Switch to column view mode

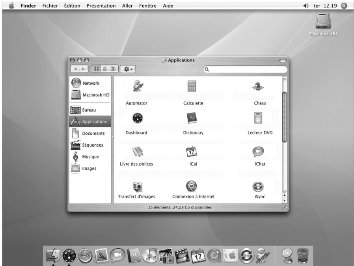113,69
